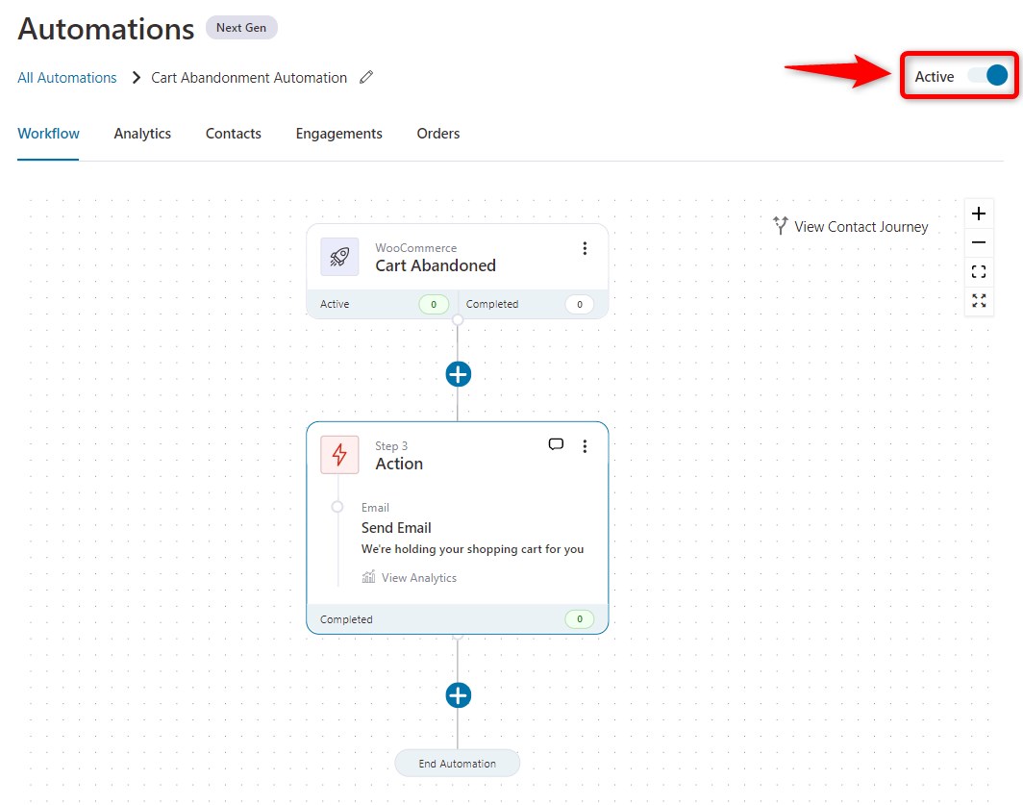Add a step with the plus button below trigger

[x=458, y=373]
